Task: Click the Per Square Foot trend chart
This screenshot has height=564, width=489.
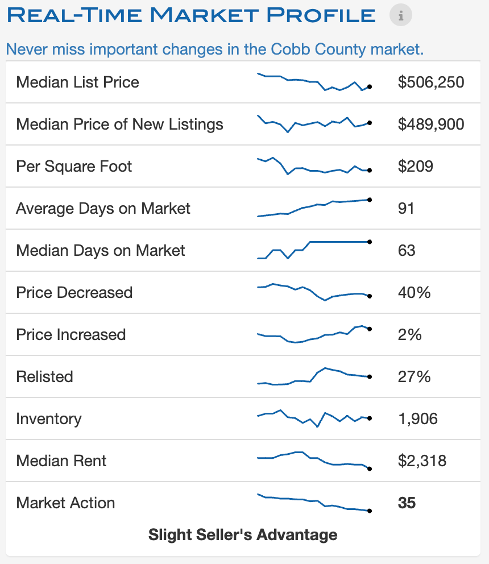Action: [x=314, y=166]
